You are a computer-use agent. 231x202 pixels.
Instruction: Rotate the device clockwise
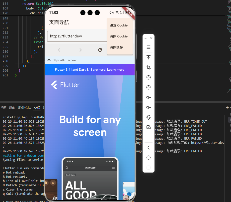pyautogui.click(x=149, y=87)
